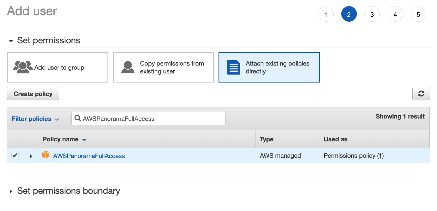Select the Add user to group option
Screen dimensions: 437x211
58,67
